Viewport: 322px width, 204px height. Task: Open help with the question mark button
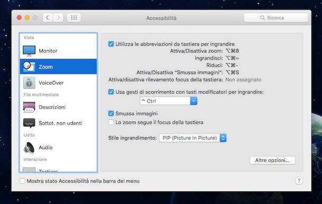pyautogui.click(x=299, y=181)
